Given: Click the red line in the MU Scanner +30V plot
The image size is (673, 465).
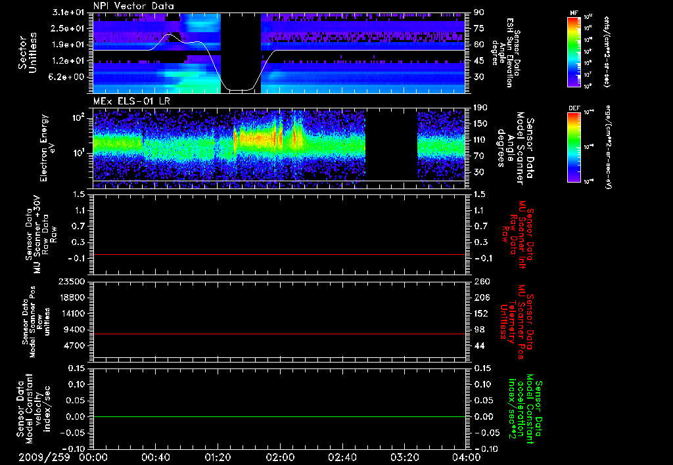Looking at the screenshot, I should [x=279, y=254].
